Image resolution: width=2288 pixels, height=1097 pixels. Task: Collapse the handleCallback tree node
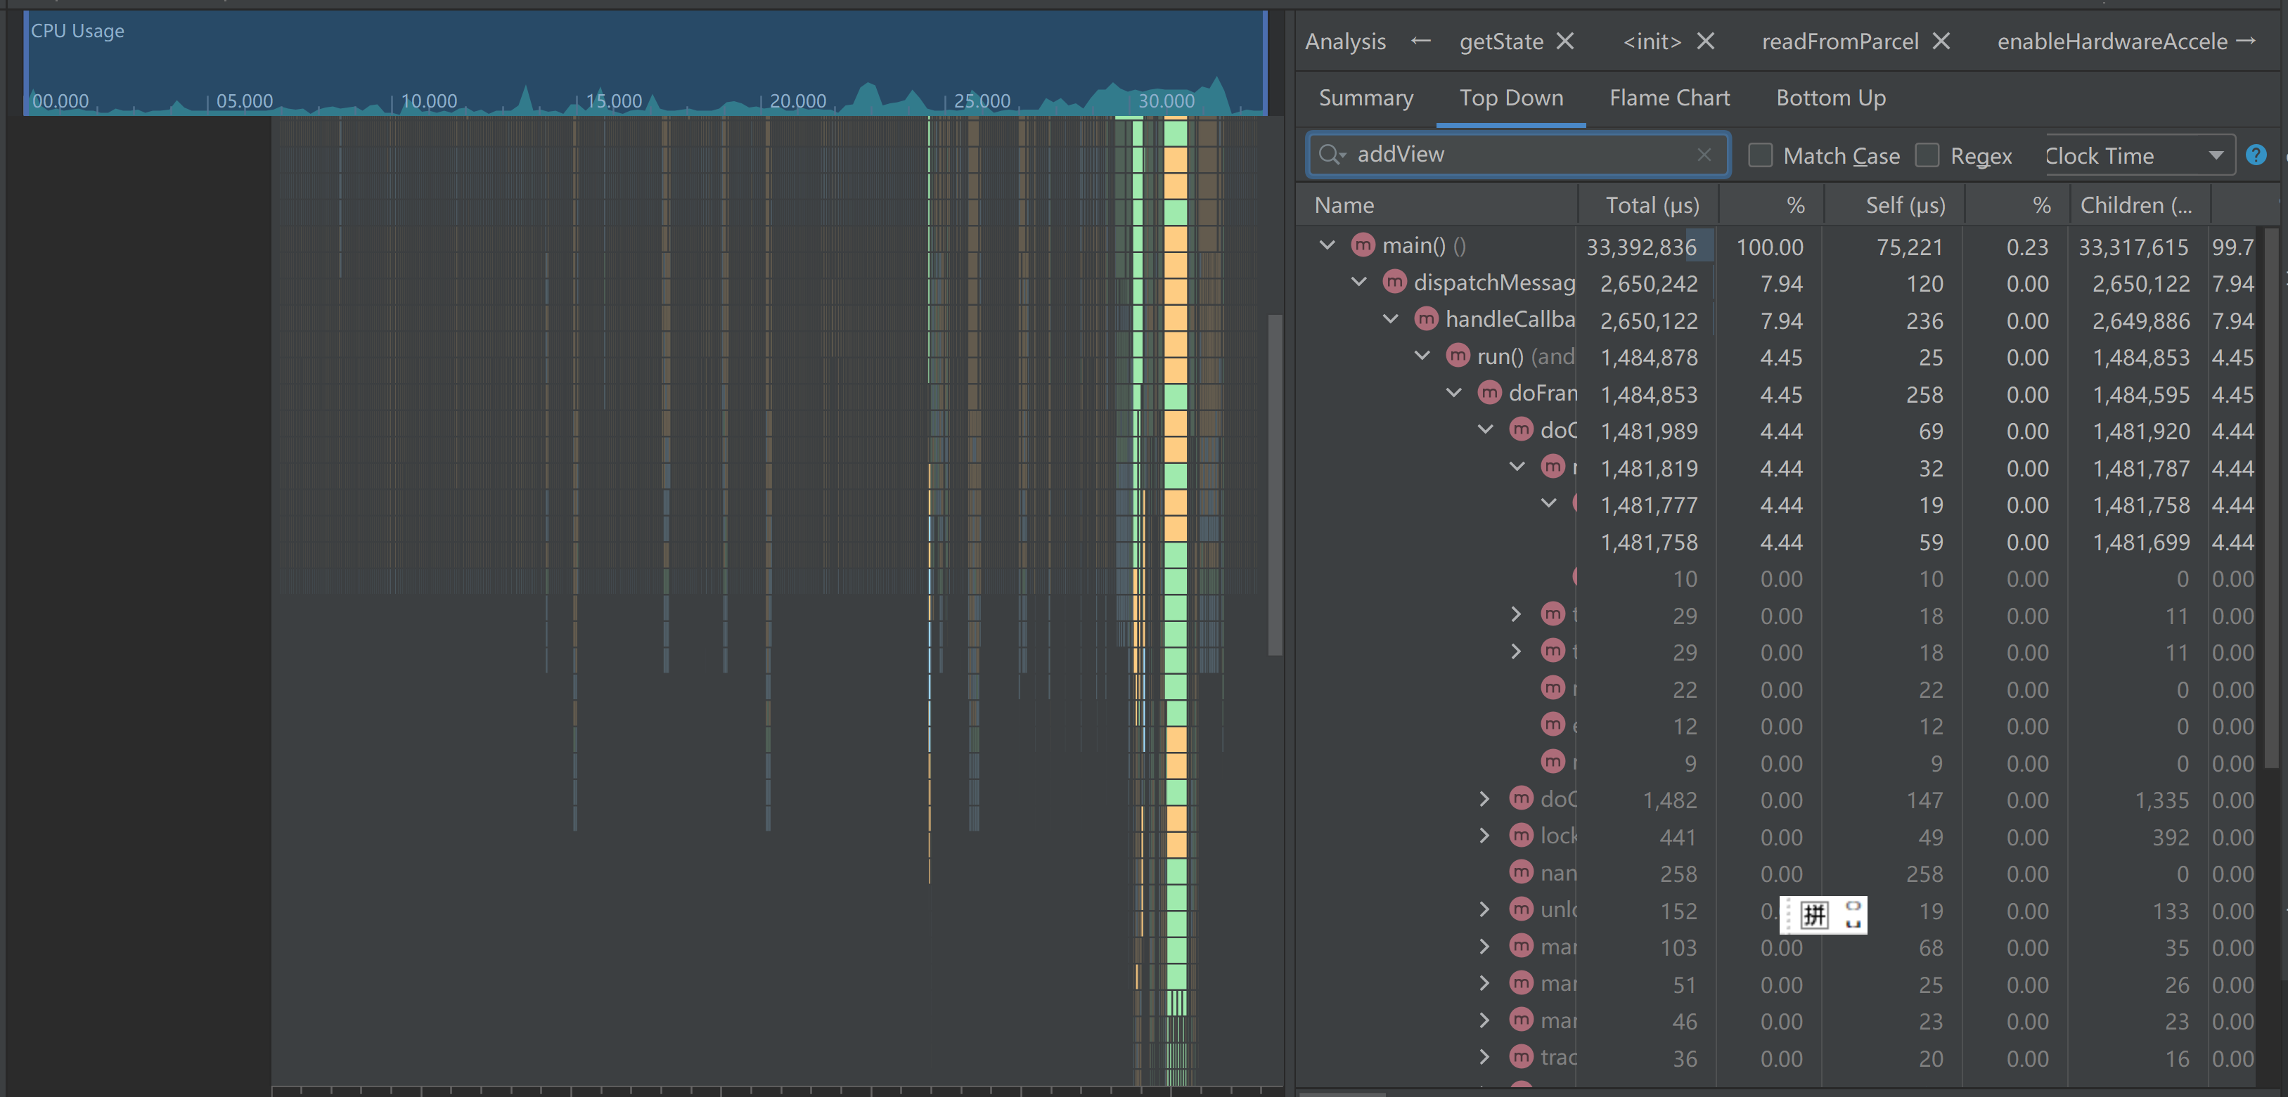[x=1391, y=318]
